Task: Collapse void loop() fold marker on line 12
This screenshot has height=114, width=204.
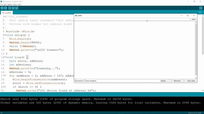Action: click(5, 57)
